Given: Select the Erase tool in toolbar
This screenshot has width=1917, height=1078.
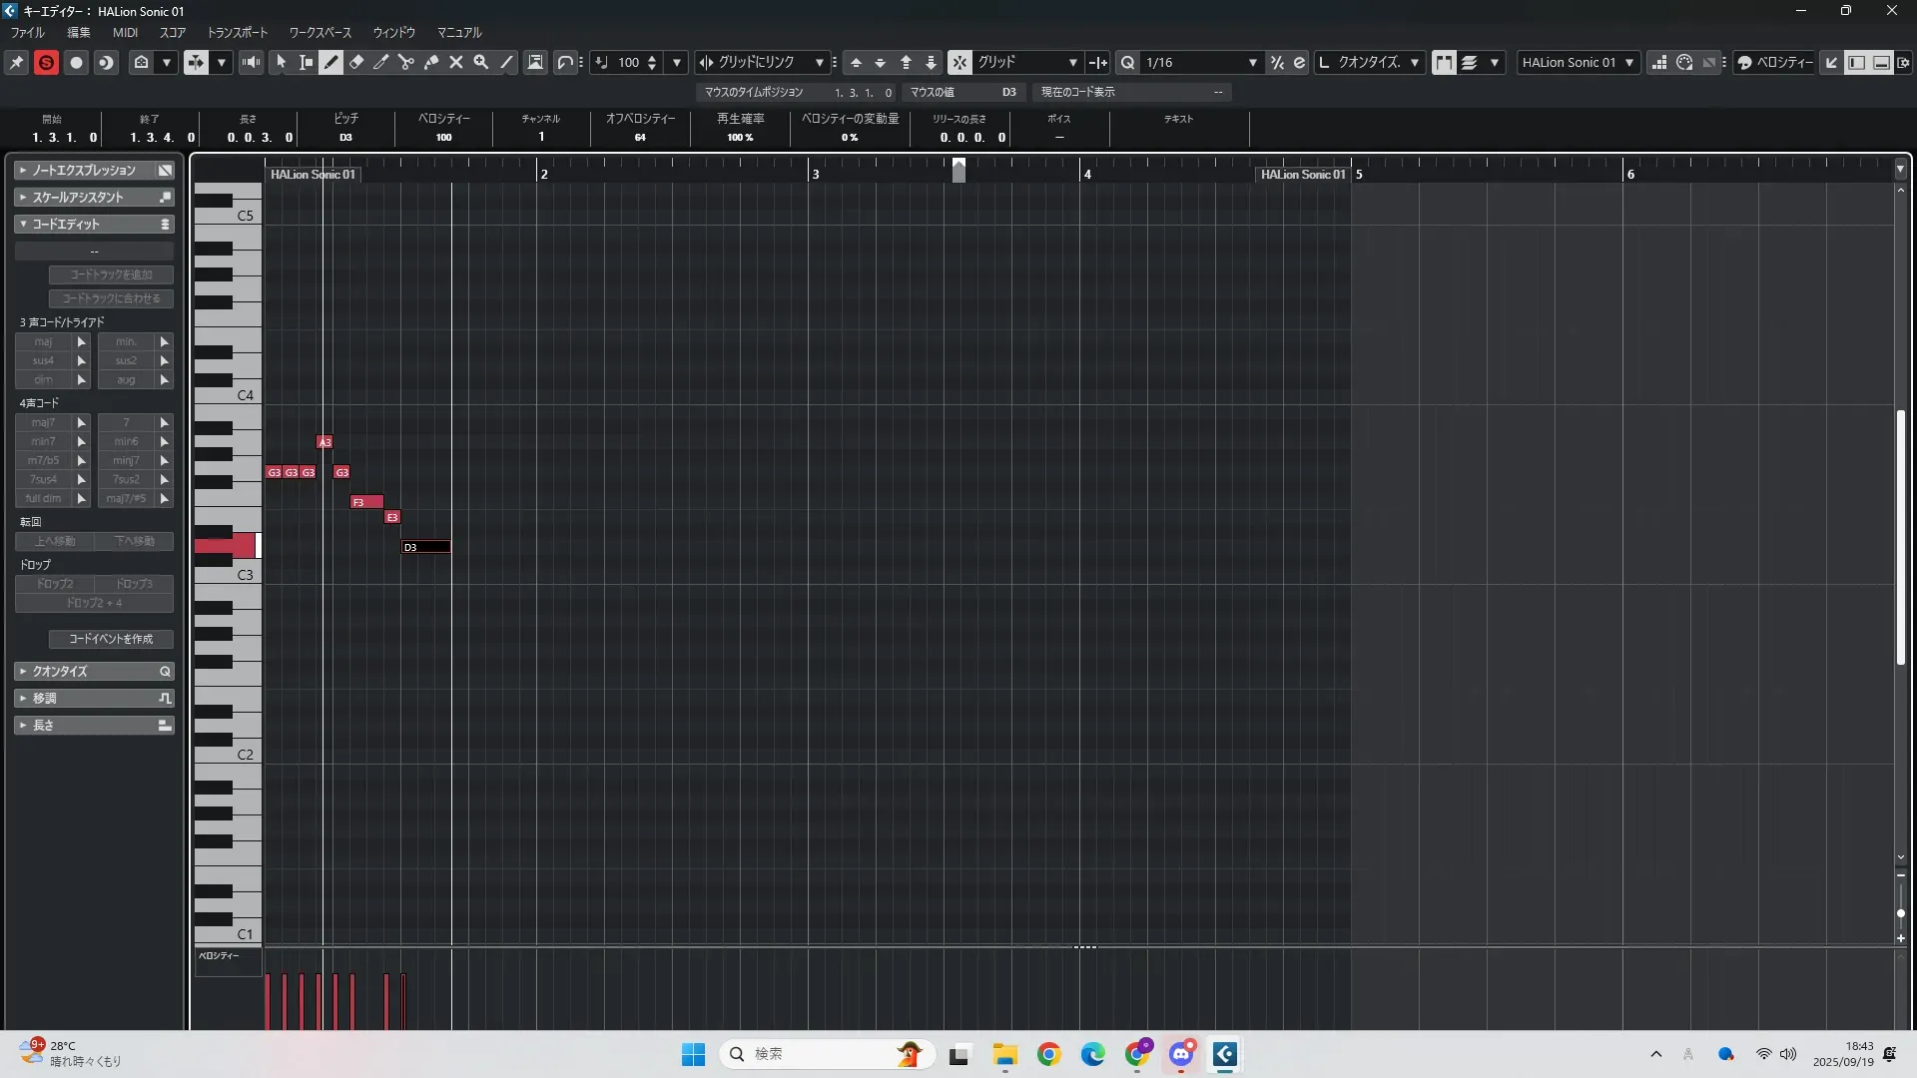Looking at the screenshot, I should 356,62.
